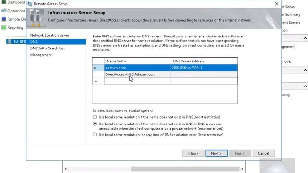
Task: Click the Next button
Action: pyautogui.click(x=217, y=153)
